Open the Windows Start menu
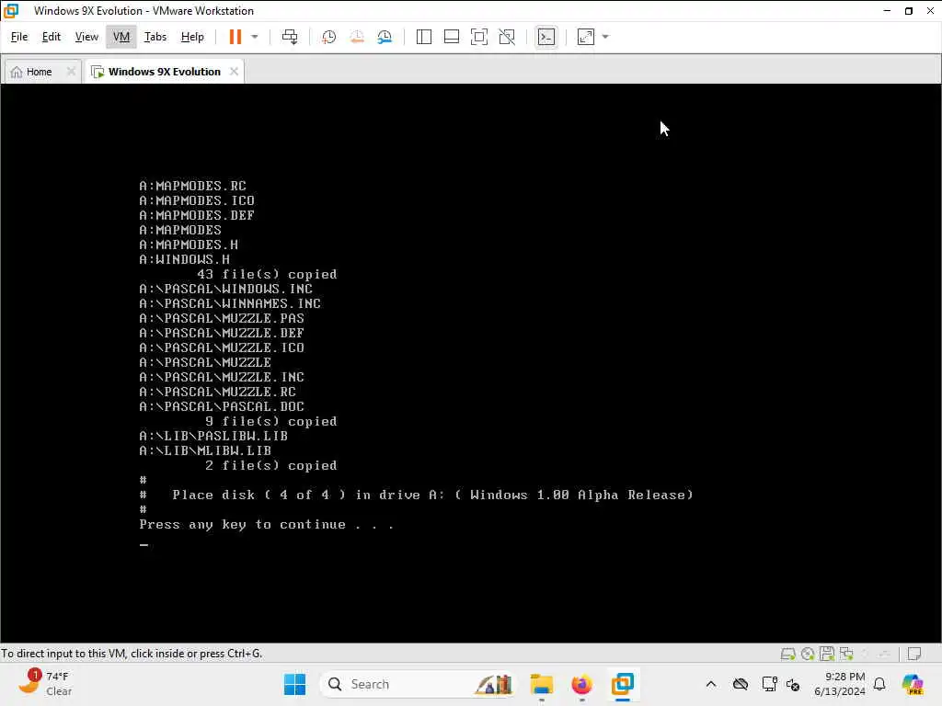The width and height of the screenshot is (942, 706). pyautogui.click(x=294, y=684)
